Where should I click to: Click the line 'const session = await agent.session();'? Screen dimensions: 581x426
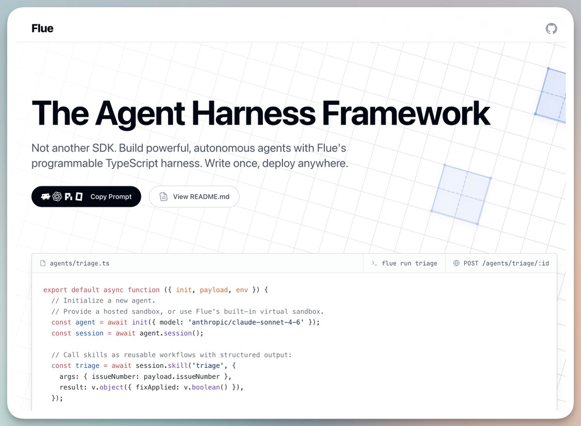point(128,333)
